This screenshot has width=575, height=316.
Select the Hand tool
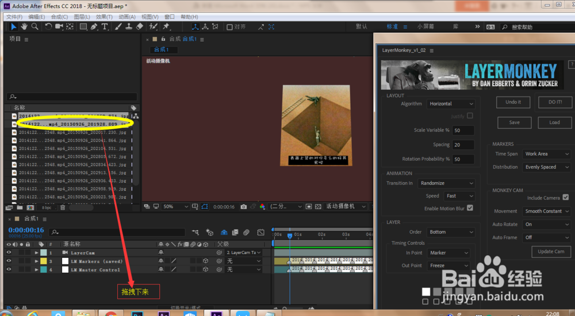coord(24,27)
